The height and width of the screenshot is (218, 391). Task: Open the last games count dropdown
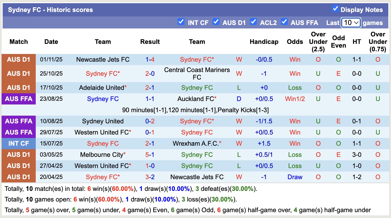tap(351, 23)
